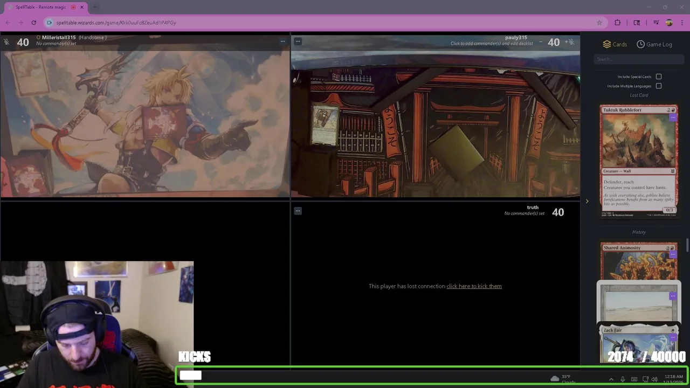This screenshot has width=690, height=388.
Task: Select truth's life total 40
Action: [x=558, y=212]
